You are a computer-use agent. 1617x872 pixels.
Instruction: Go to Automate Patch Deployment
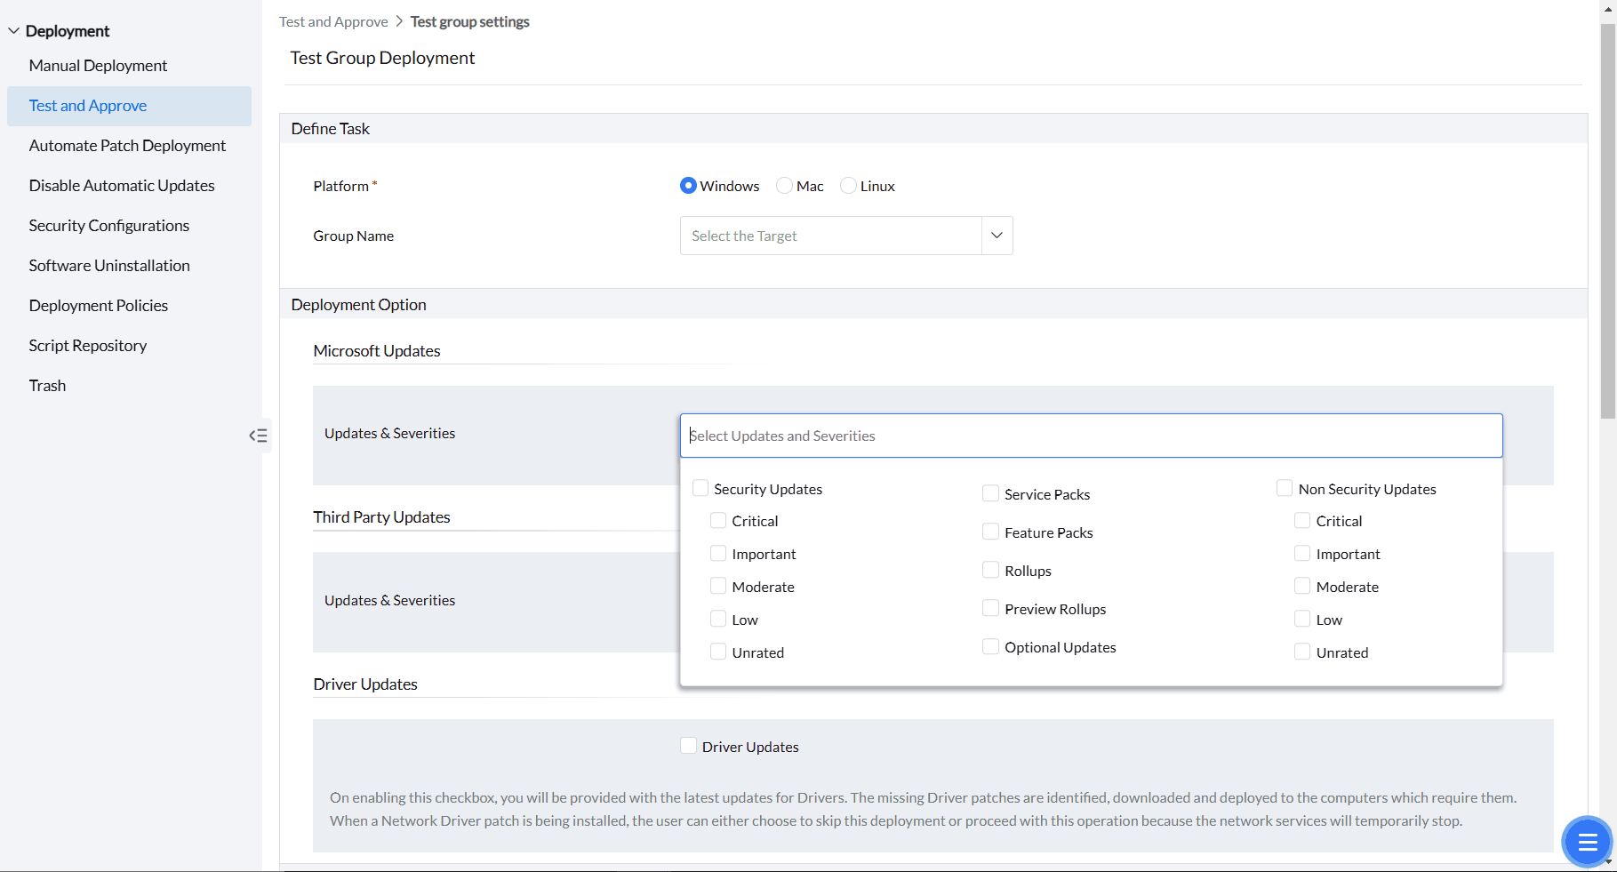127,146
